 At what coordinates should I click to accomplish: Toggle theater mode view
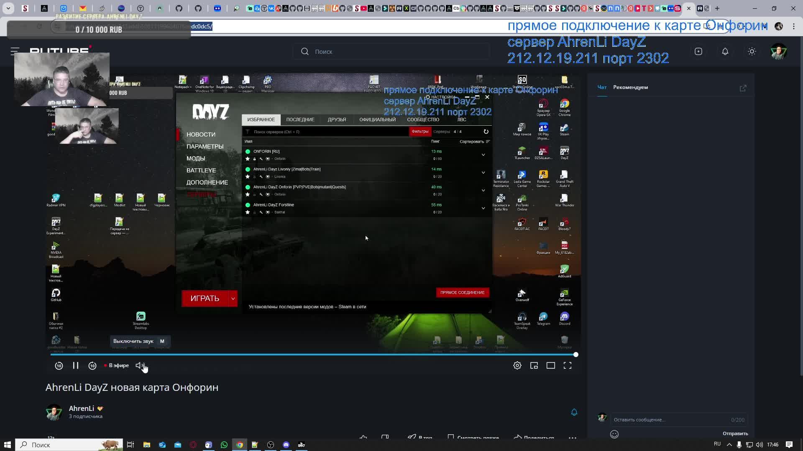click(551, 365)
